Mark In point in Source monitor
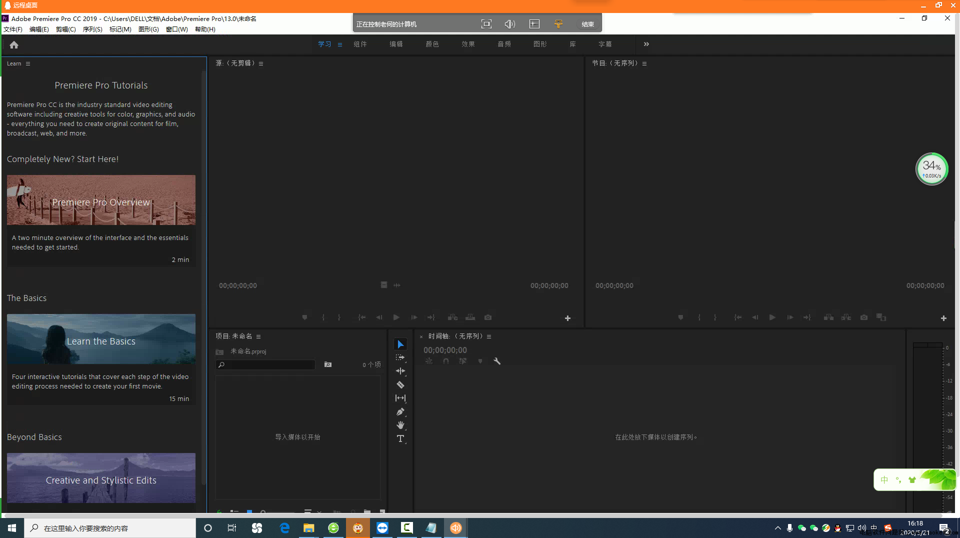Viewport: 960px width, 538px height. coord(323,317)
